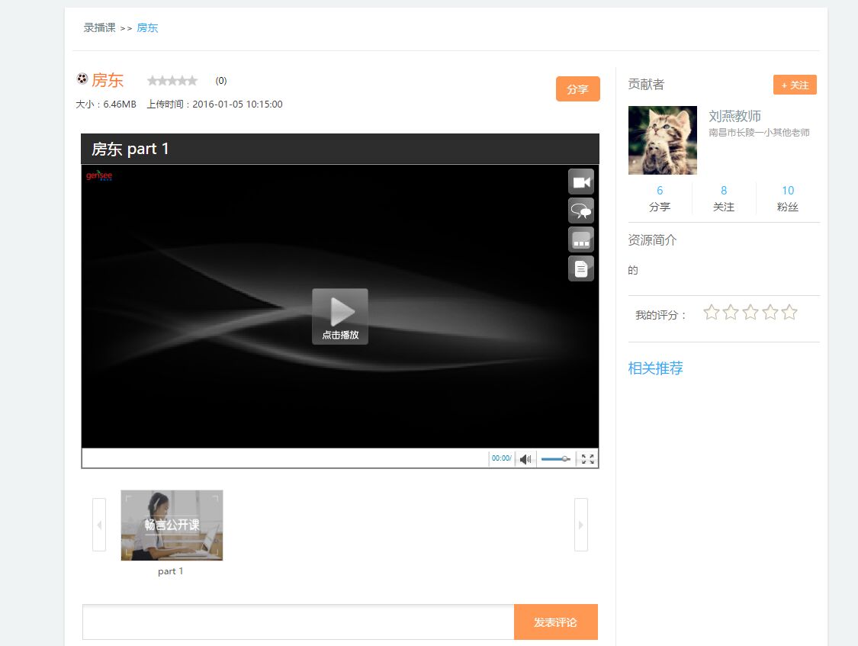Viewport: 858px width, 646px height.
Task: Click the 贡献者 heading
Action: (x=646, y=84)
